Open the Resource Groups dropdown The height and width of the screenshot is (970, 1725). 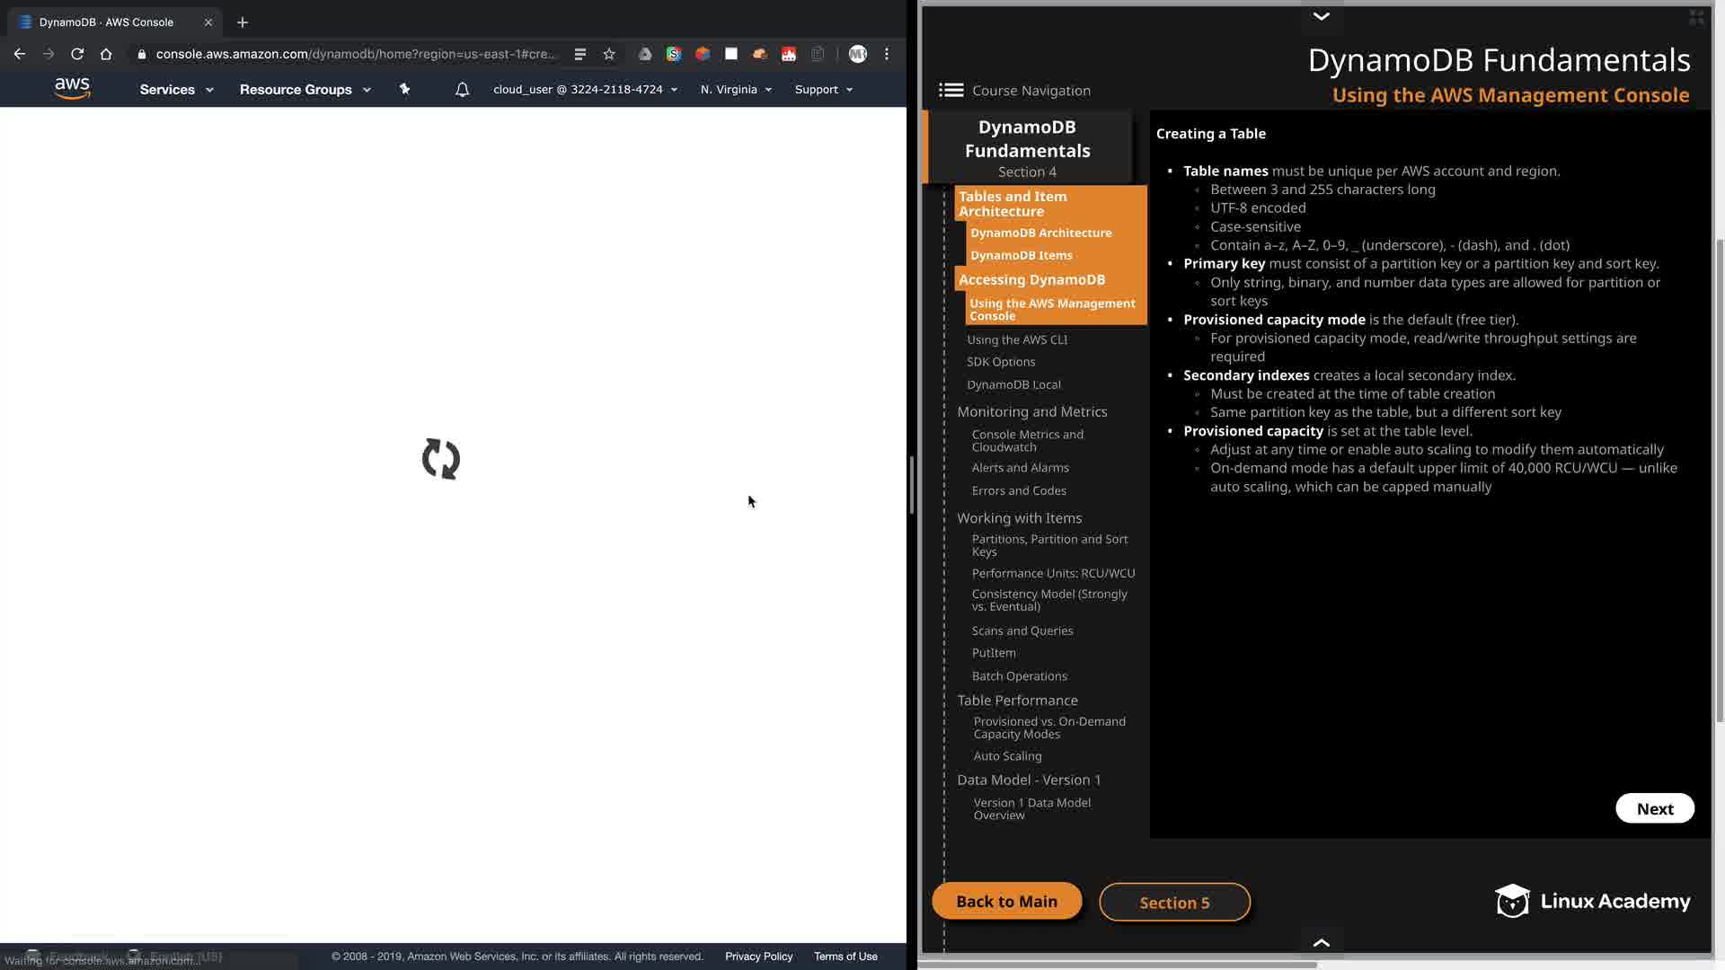click(x=305, y=89)
